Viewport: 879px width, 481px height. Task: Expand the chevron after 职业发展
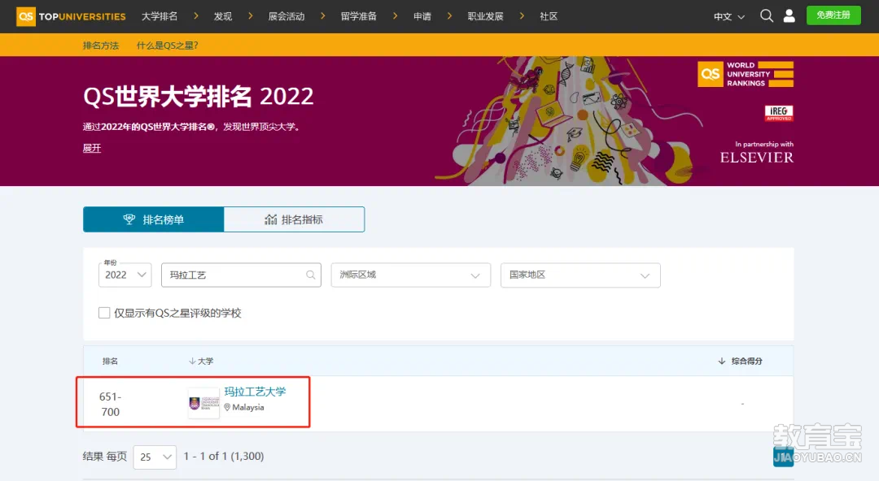point(522,15)
